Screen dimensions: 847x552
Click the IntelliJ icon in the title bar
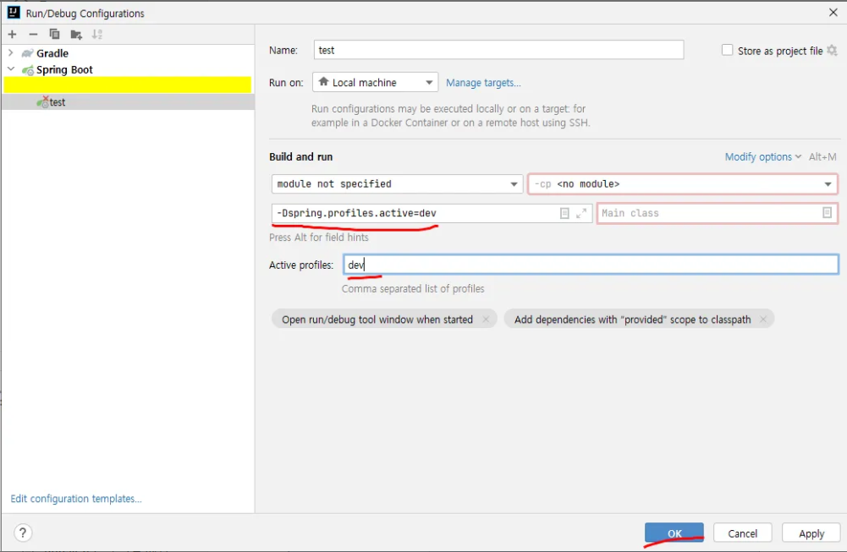(14, 13)
